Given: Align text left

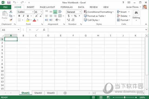Looking at the screenshot, I should 47,16.
